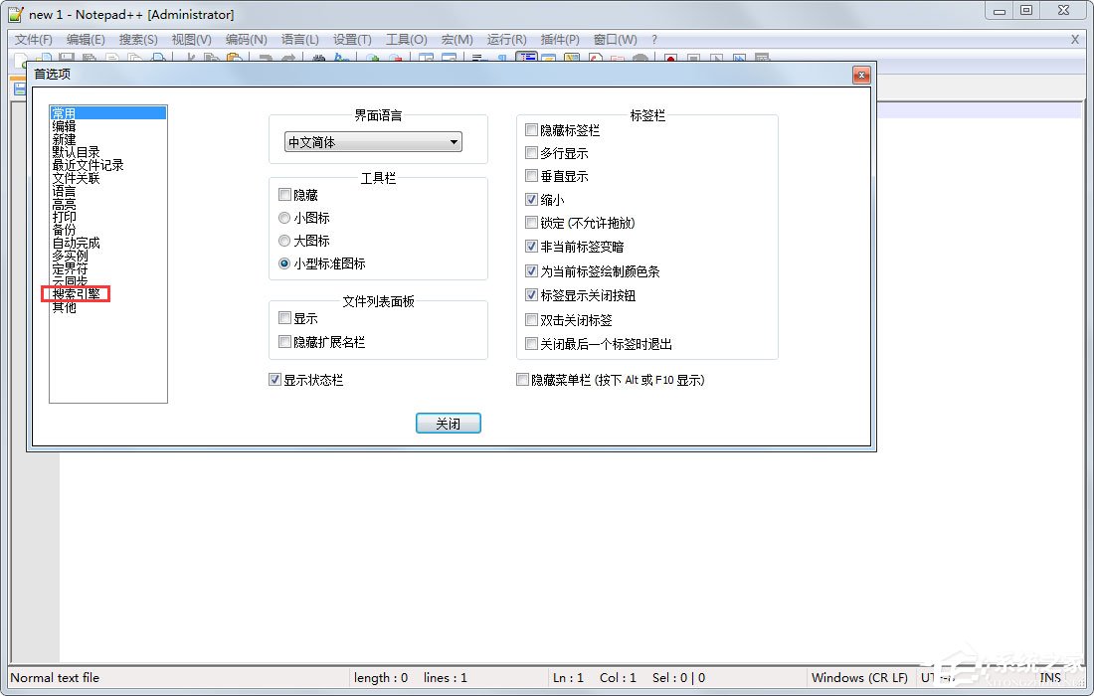This screenshot has height=696, width=1094.
Task: Uncheck the 显示状态栏 checkbox
Action: coord(274,380)
